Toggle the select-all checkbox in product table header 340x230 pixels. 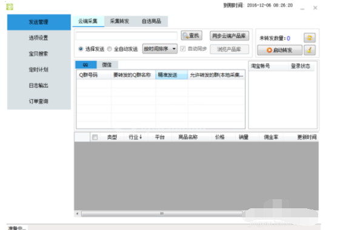click(95, 137)
